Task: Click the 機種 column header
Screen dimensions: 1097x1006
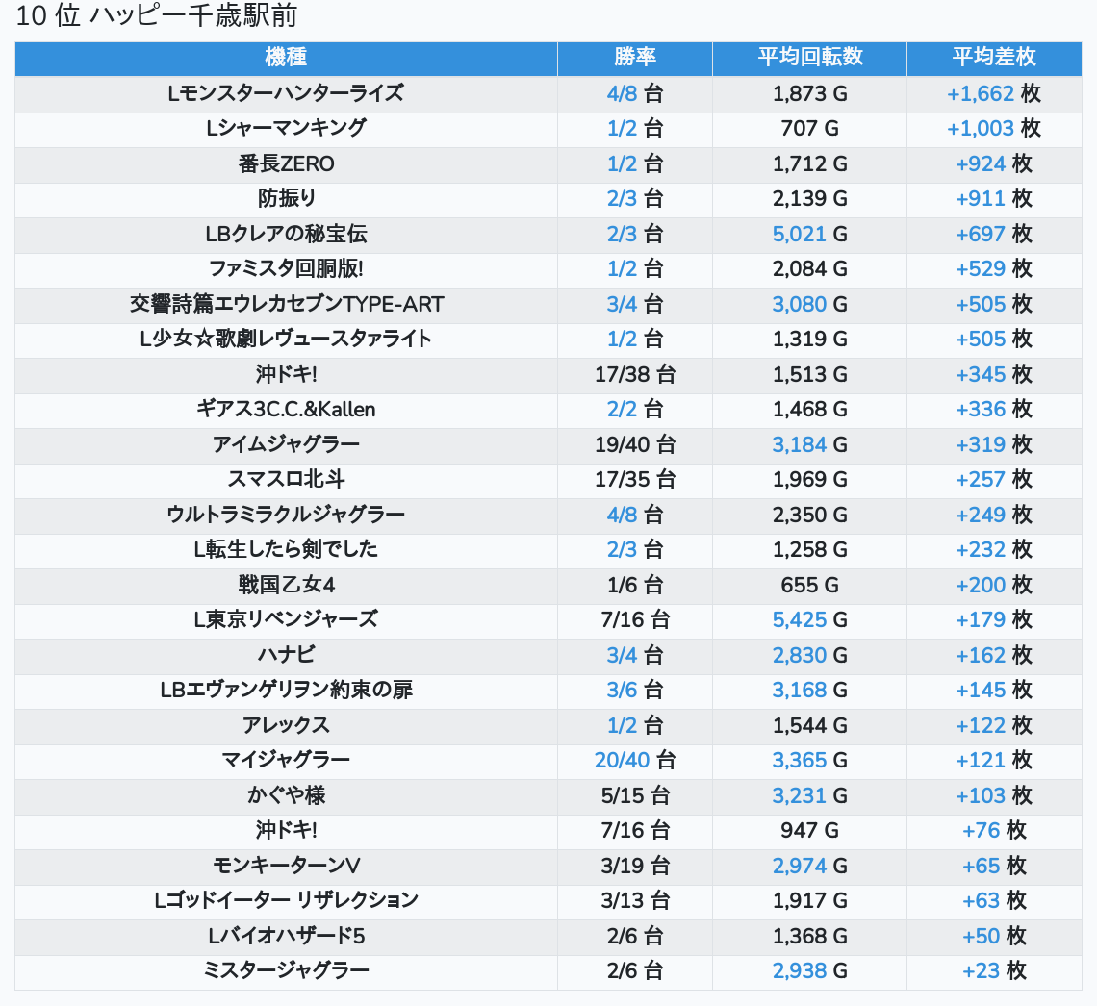Action: coord(286,57)
